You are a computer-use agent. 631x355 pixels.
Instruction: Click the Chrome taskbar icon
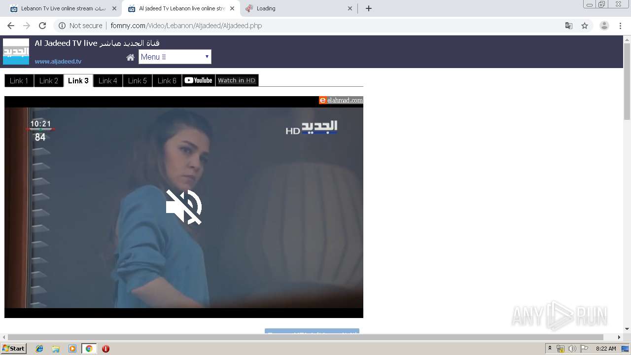point(89,349)
